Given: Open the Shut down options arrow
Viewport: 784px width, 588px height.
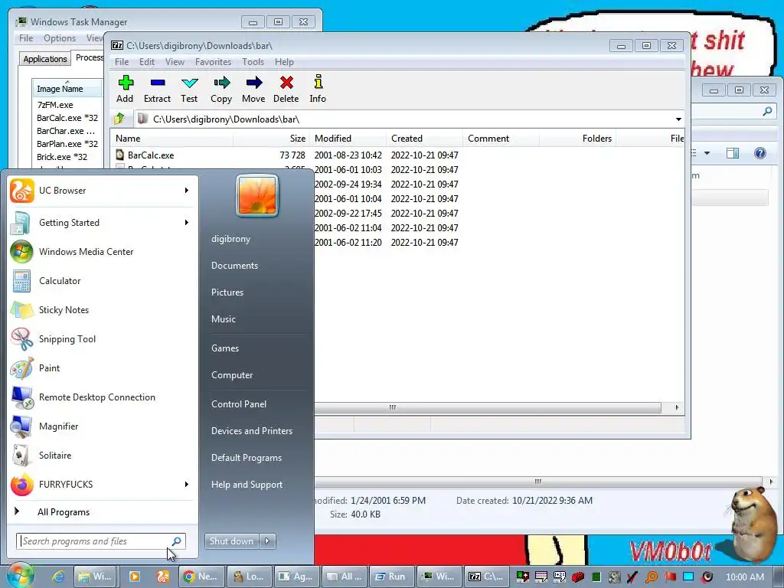Looking at the screenshot, I should 267,541.
